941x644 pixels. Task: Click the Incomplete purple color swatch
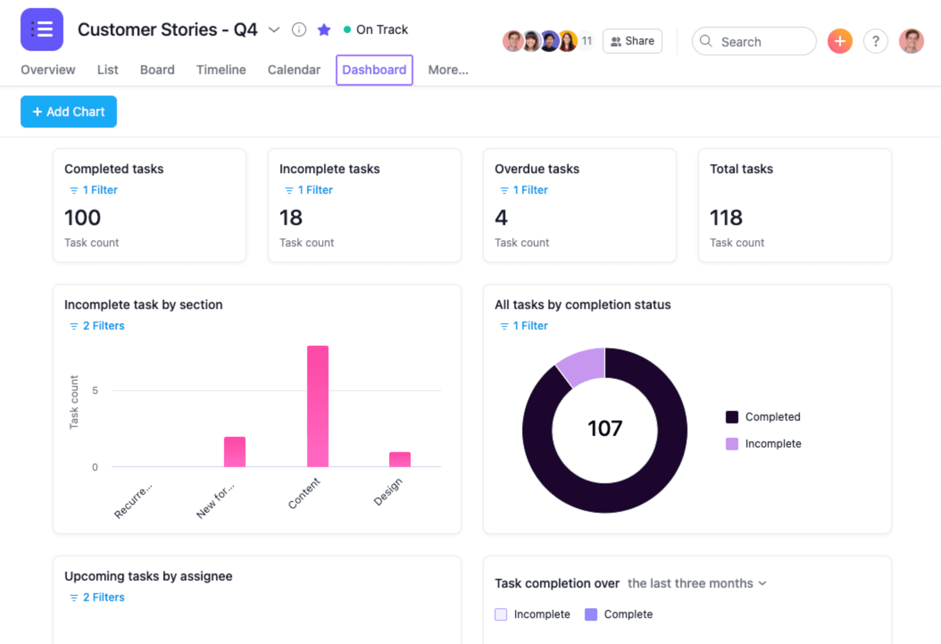tap(732, 444)
